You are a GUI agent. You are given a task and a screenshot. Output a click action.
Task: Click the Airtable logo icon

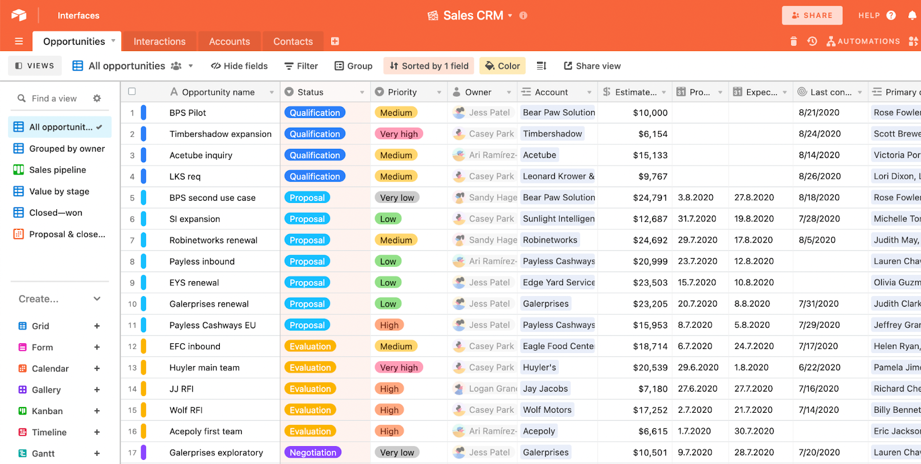pyautogui.click(x=19, y=15)
